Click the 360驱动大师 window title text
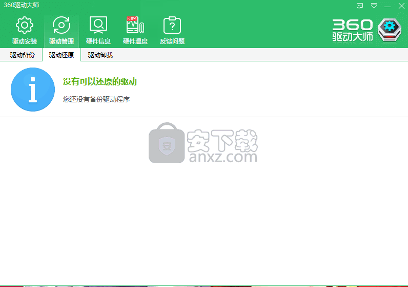 click(22, 5)
